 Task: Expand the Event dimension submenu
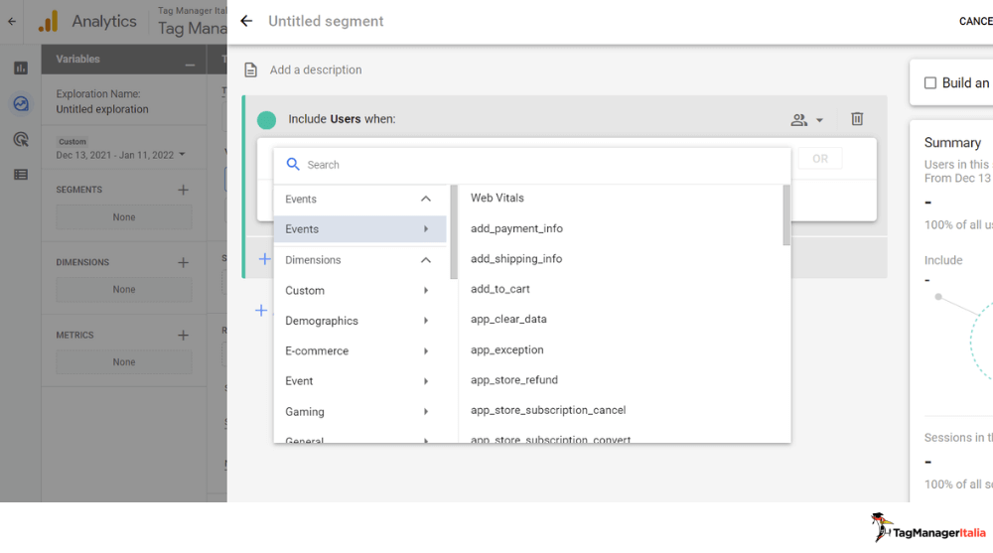click(359, 380)
